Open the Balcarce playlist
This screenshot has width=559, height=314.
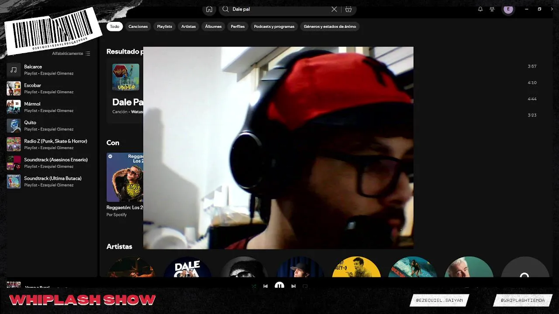click(x=50, y=70)
